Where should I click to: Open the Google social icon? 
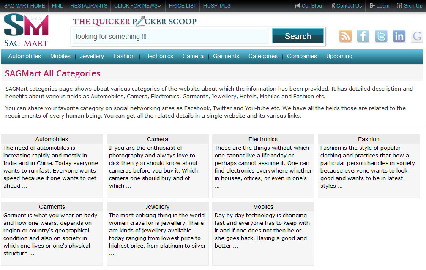point(417,36)
